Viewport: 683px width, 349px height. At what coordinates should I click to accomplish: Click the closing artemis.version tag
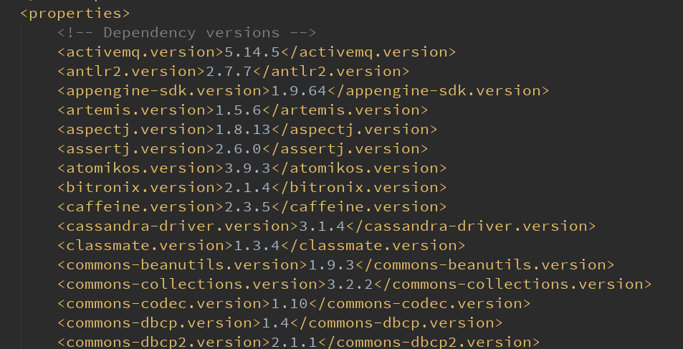coord(345,110)
